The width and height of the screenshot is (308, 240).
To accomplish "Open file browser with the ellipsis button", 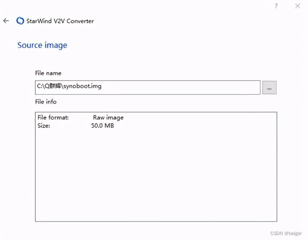I will pyautogui.click(x=270, y=88).
